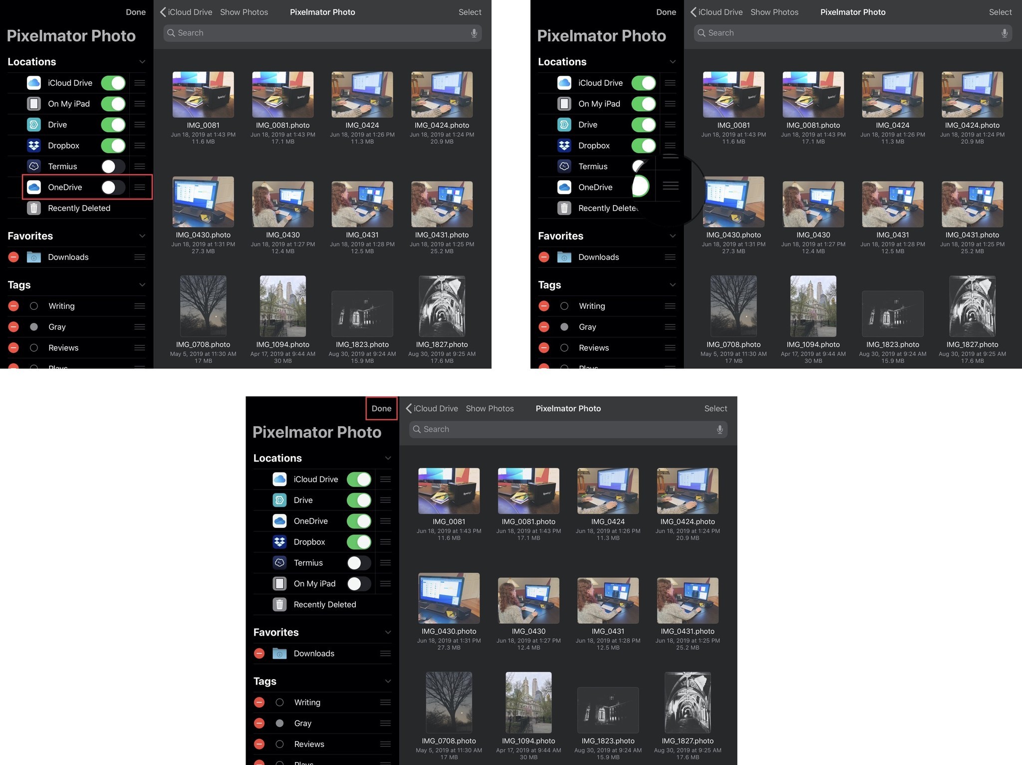Click the Search input field
Viewport: 1022px width, 765px height.
coord(321,32)
